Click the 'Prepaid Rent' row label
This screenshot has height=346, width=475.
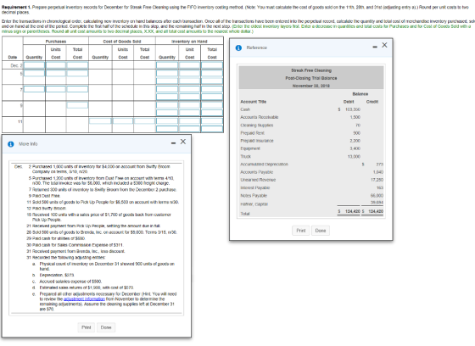253,133
